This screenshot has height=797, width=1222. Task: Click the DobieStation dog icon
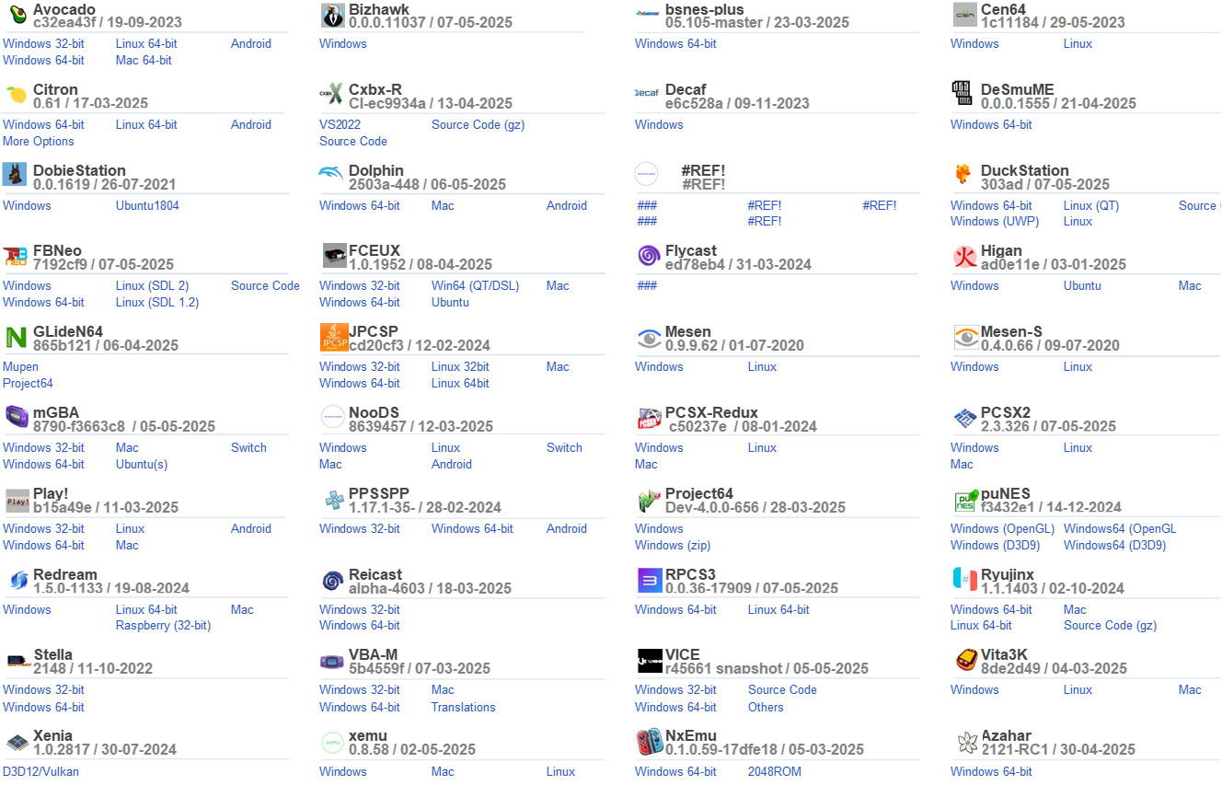tap(15, 175)
